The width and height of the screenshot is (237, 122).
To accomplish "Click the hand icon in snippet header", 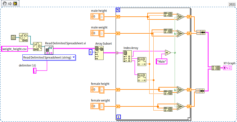I will click(x=5, y=4).
